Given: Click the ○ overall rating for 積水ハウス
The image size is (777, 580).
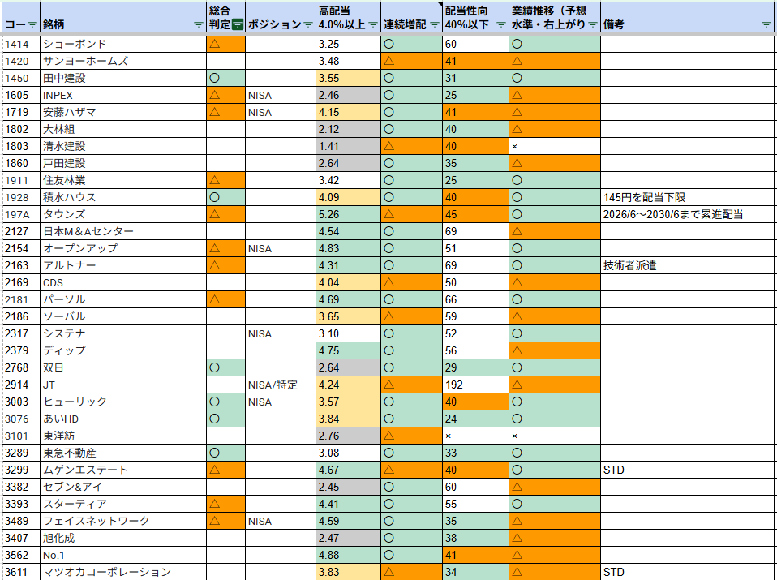Looking at the screenshot, I should [x=226, y=197].
